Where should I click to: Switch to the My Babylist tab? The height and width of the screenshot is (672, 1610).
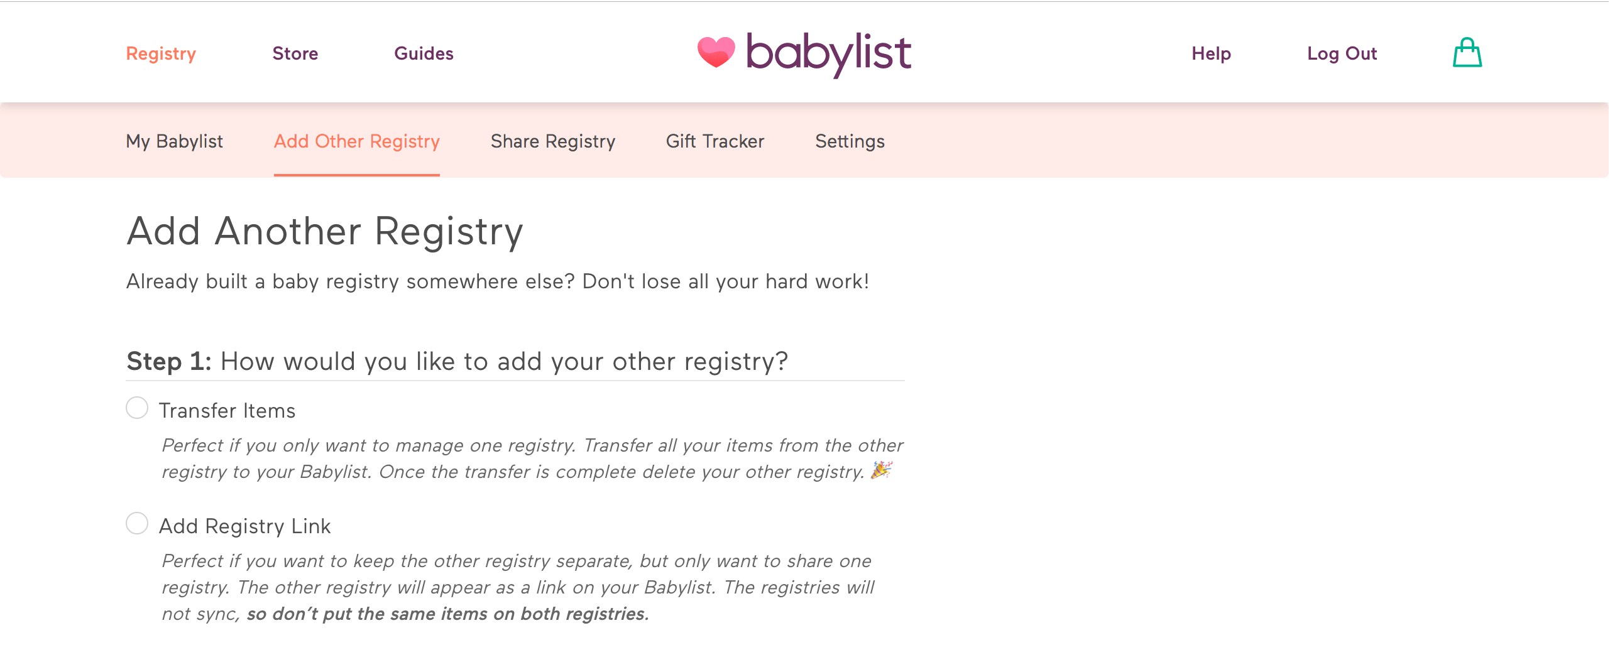pyautogui.click(x=174, y=141)
